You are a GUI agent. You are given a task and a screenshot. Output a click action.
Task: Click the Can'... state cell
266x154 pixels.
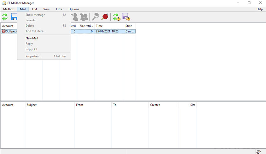129,31
